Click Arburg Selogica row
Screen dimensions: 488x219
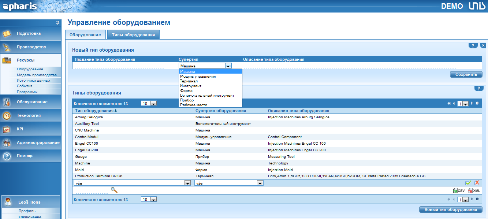[x=277, y=117]
